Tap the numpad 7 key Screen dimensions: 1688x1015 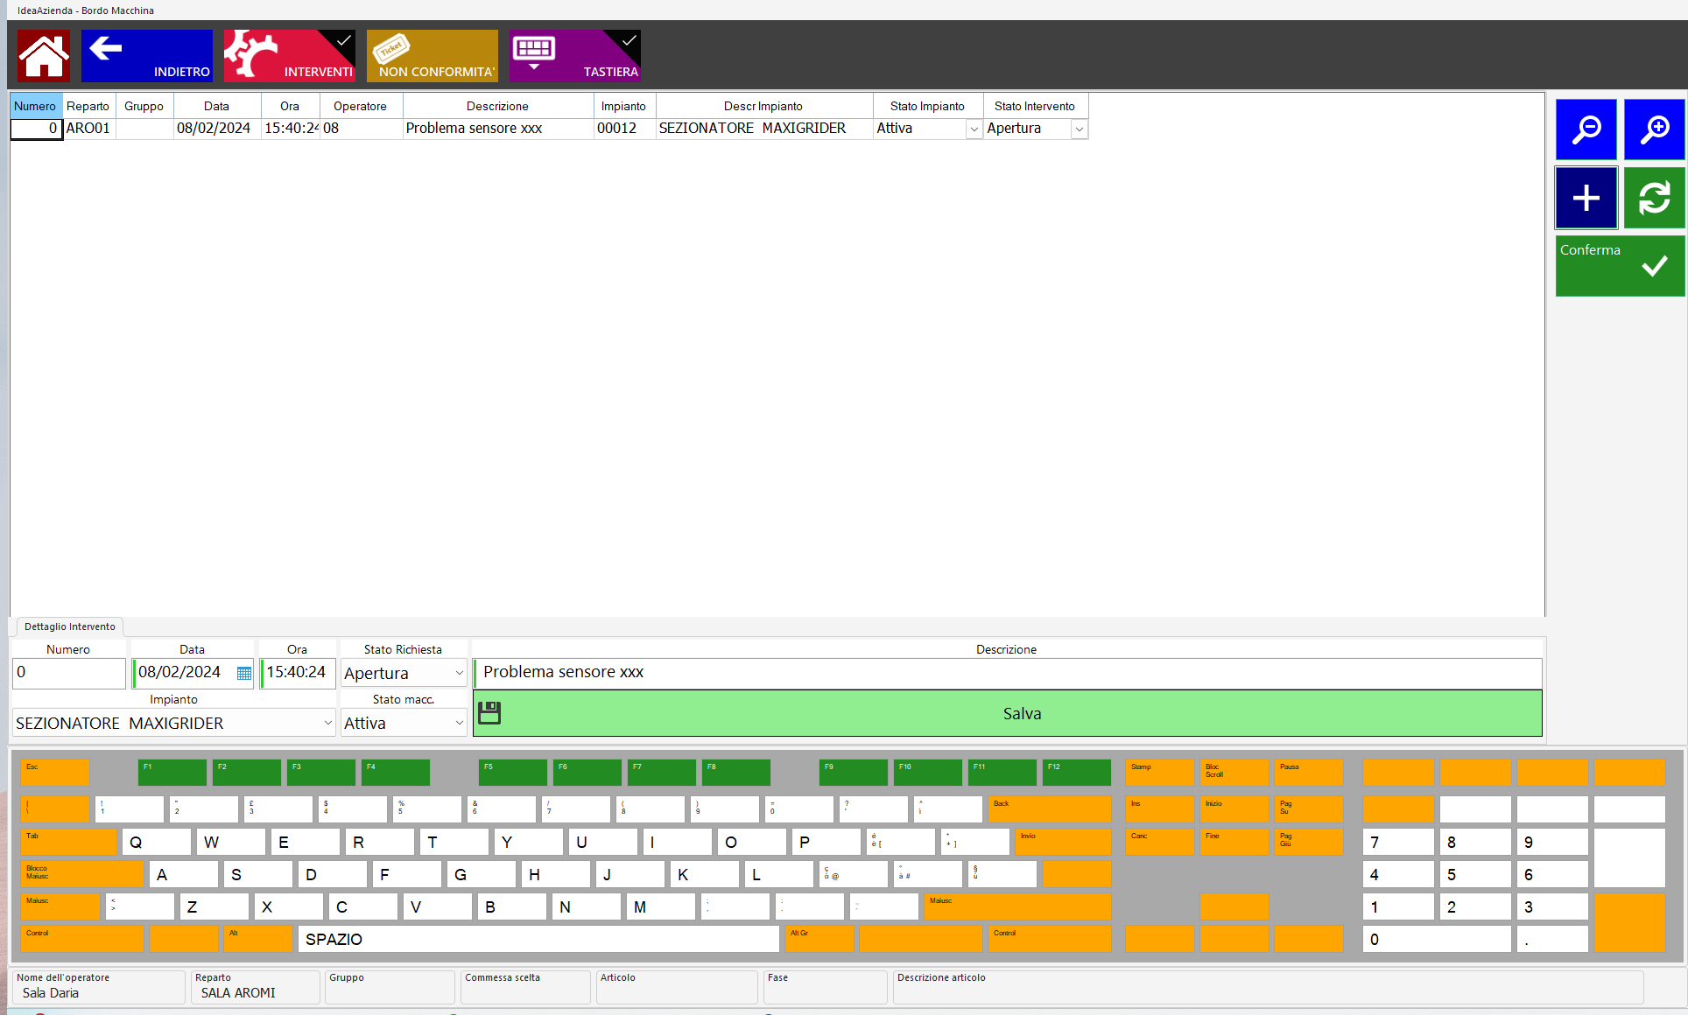[1398, 842]
